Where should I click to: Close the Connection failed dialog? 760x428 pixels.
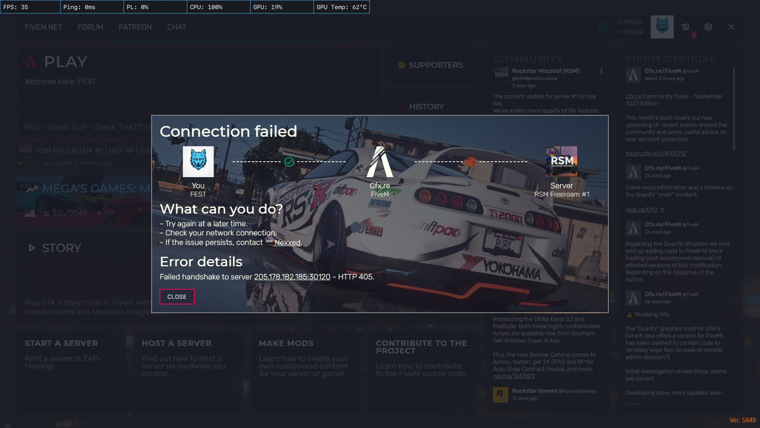(177, 296)
